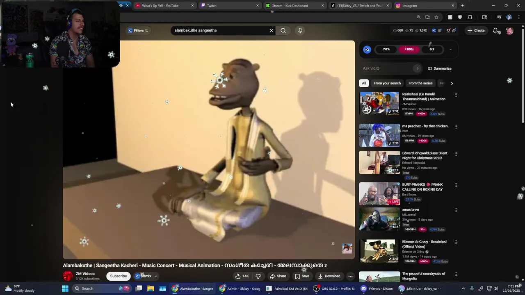
Task: Open the vidIQ trophy icon in YouTube header
Action: coord(448,30)
